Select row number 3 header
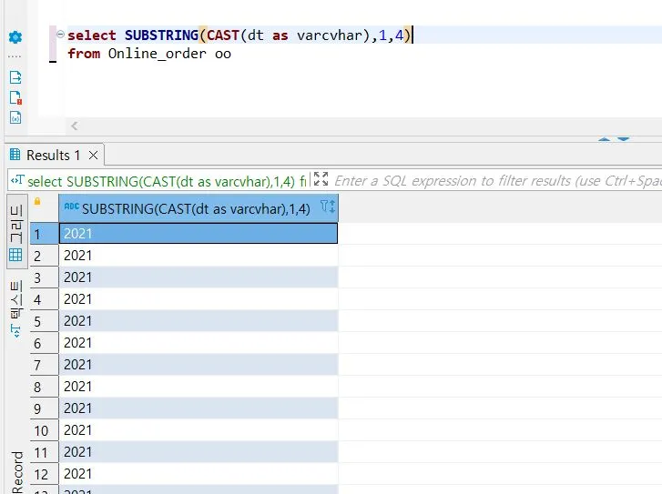The height and width of the screenshot is (494, 662). [44, 277]
